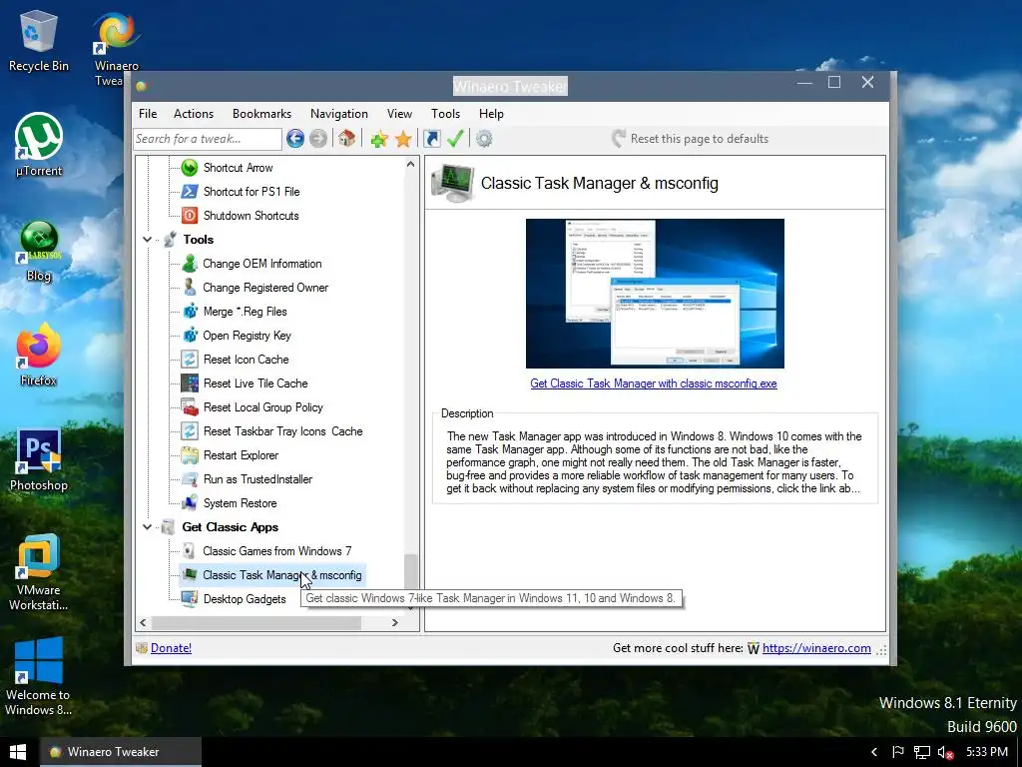
Task: Click the Change Registered Owner icon
Action: 190,288
